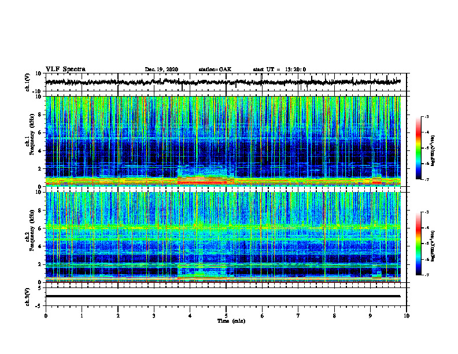Click the "6" tick on Time axis

pyautogui.click(x=263, y=316)
